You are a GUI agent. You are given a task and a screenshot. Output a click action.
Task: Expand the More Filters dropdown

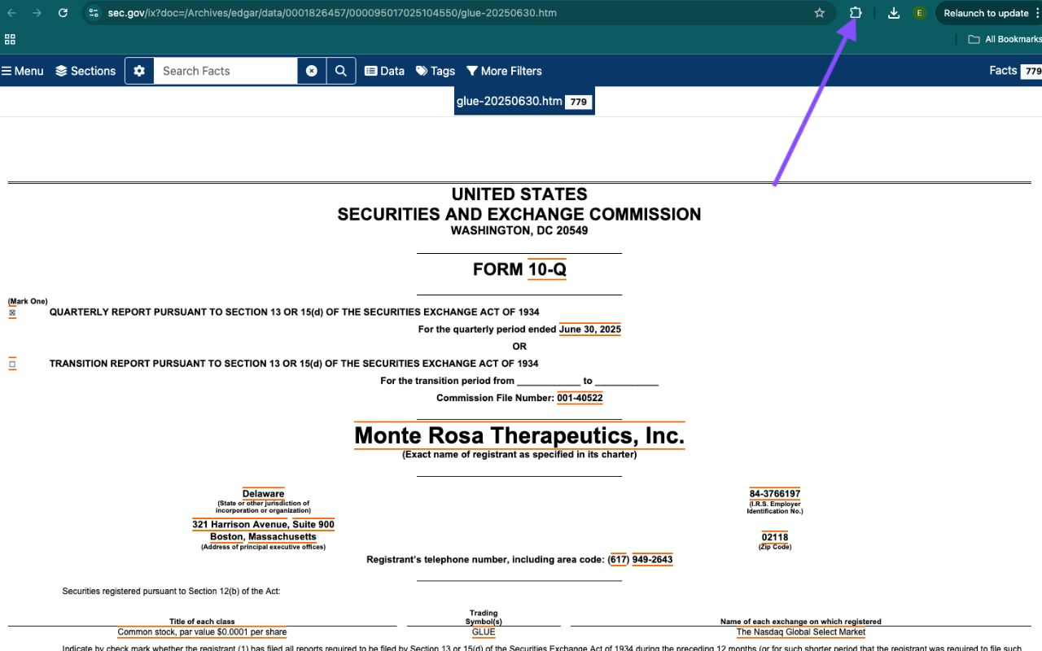pos(504,71)
